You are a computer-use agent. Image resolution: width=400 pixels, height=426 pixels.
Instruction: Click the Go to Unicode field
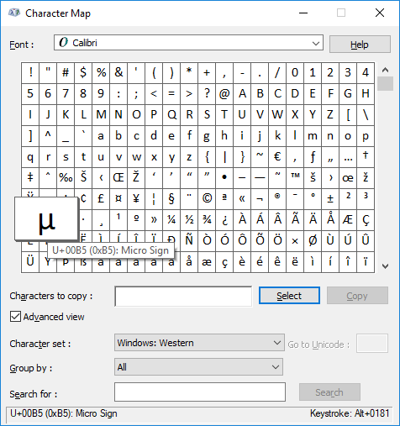click(372, 344)
